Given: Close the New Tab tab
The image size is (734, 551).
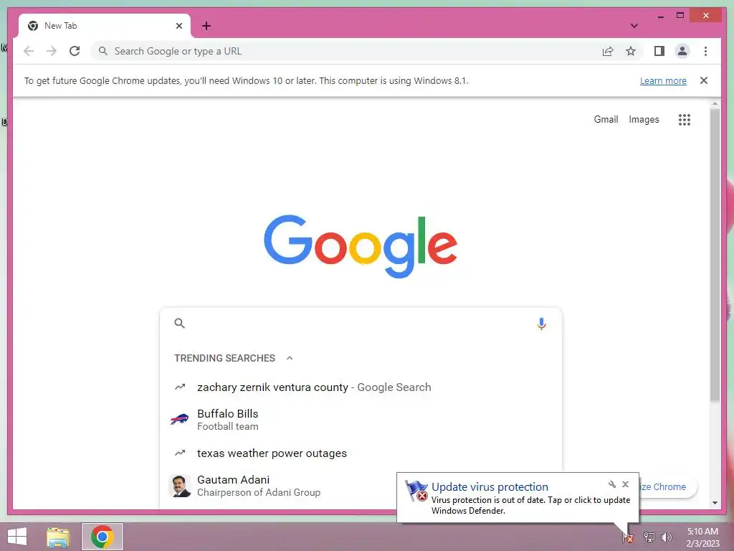Looking at the screenshot, I should [178, 26].
